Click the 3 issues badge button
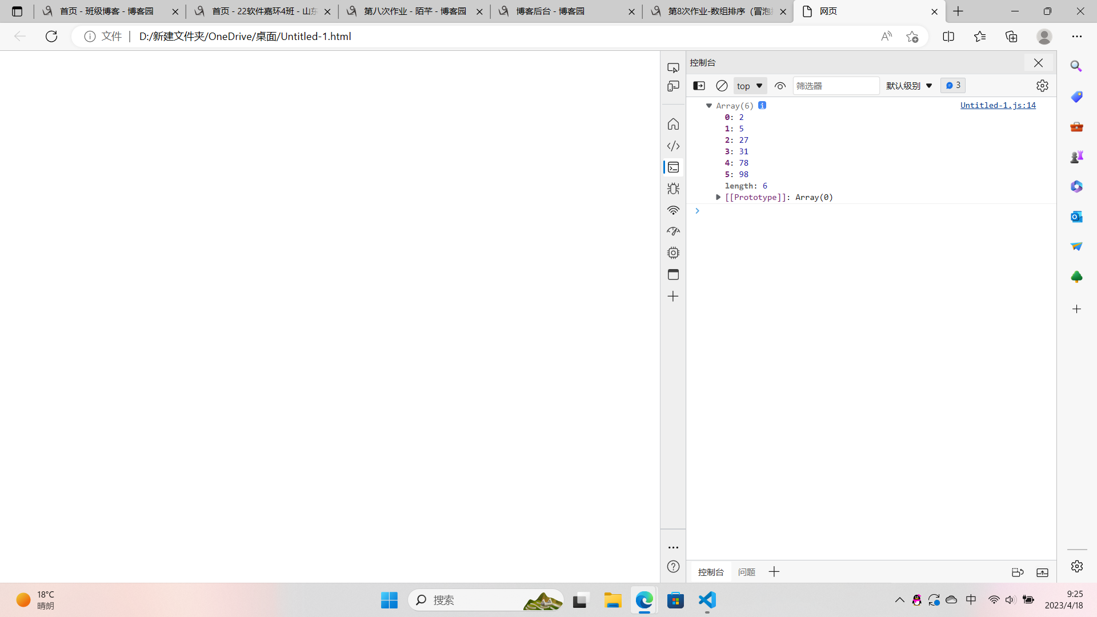Viewport: 1097px width, 617px height. coord(952,85)
